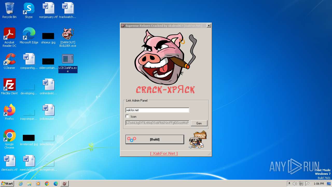Select the LCECIaNFa.exe file icon
This screenshot has width=332, height=187.
[x=68, y=63]
